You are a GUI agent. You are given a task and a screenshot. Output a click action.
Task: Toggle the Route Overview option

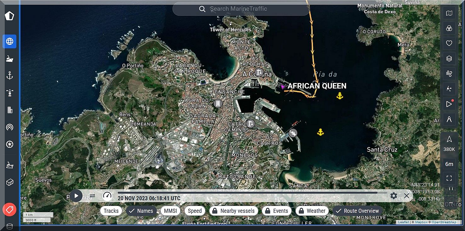coord(357,211)
